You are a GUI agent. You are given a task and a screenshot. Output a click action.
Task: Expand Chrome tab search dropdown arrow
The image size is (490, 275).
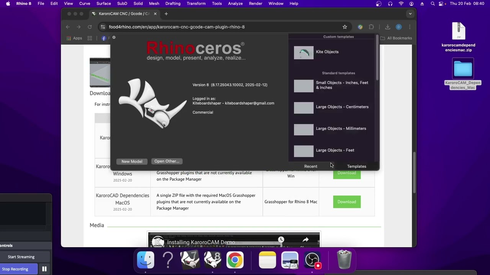(410, 14)
